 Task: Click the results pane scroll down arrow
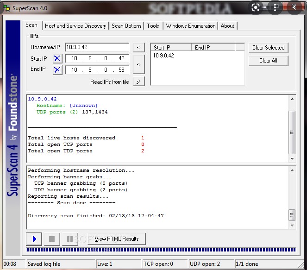tap(292, 158)
